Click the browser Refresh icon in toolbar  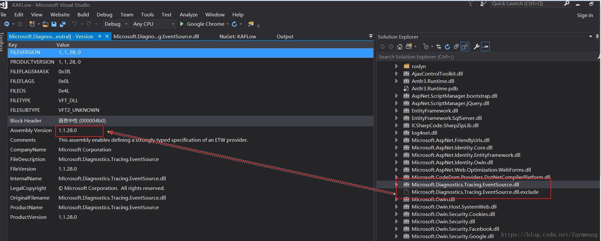[x=234, y=24]
